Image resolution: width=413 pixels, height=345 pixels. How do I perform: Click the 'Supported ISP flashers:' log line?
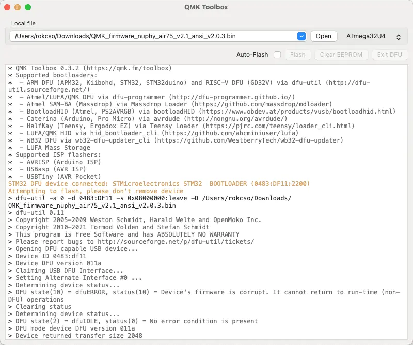coord(55,155)
